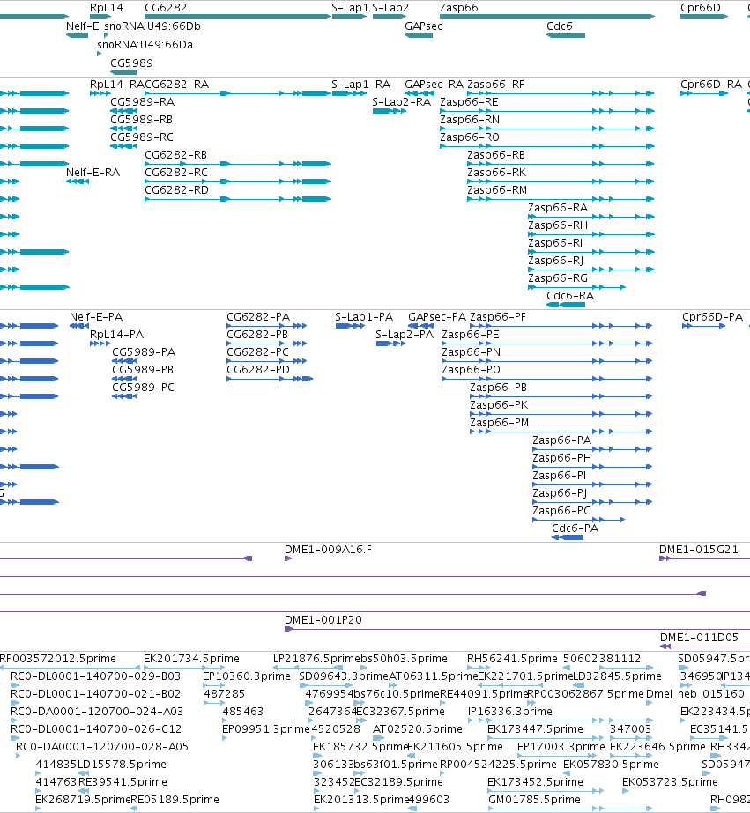This screenshot has height=813, width=750.
Task: Select EST label AT02520.5prime
Action: [x=418, y=729]
